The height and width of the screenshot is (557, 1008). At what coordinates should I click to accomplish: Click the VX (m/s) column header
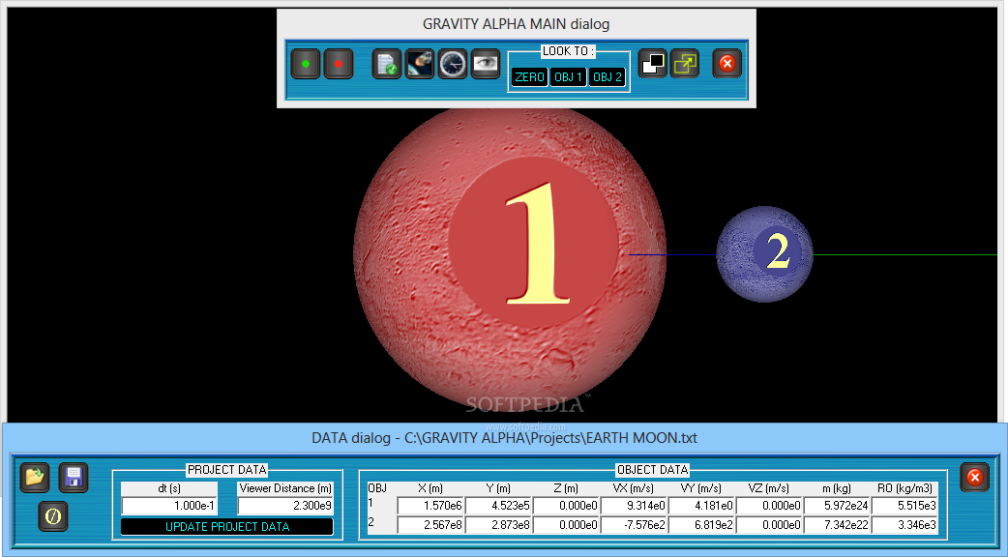(634, 488)
